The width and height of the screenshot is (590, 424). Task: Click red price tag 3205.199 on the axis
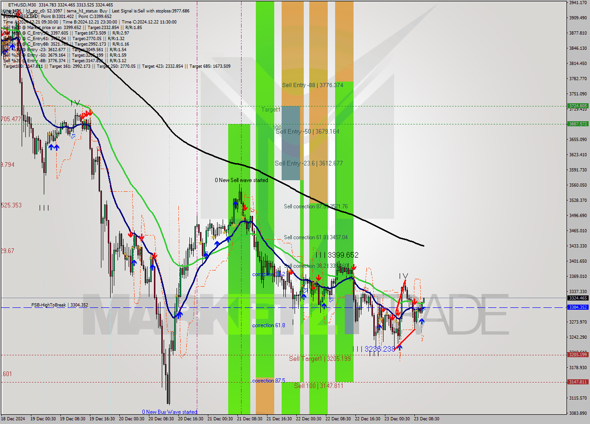click(x=578, y=354)
